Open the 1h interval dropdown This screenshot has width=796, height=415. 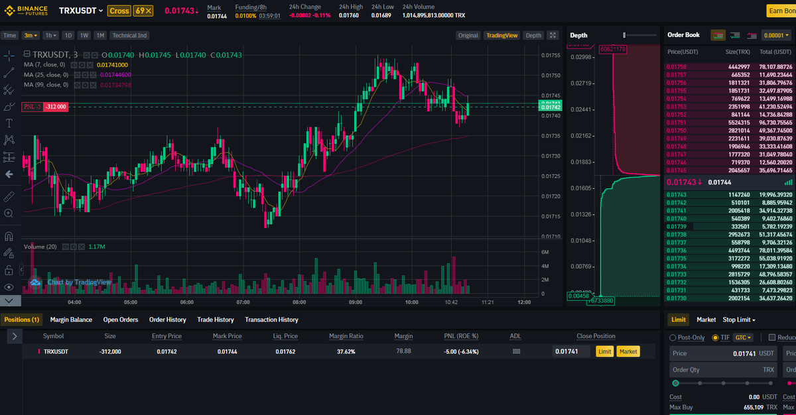[51, 35]
